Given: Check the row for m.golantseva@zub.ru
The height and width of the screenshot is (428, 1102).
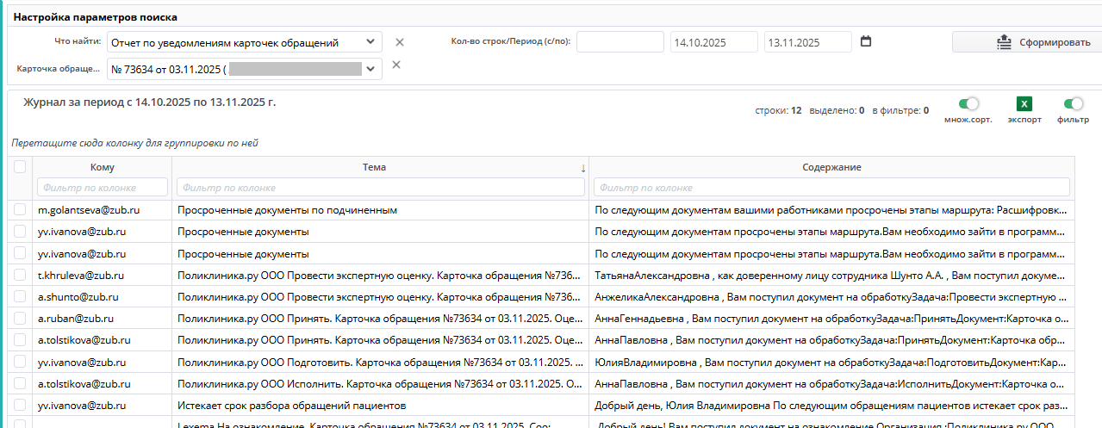Looking at the screenshot, I should click(x=20, y=209).
